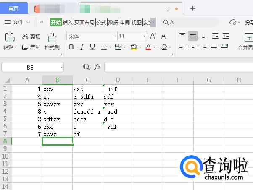Click the Cut (剪切) scissors icon
Viewport: 253px width, 190px height.
point(25,36)
